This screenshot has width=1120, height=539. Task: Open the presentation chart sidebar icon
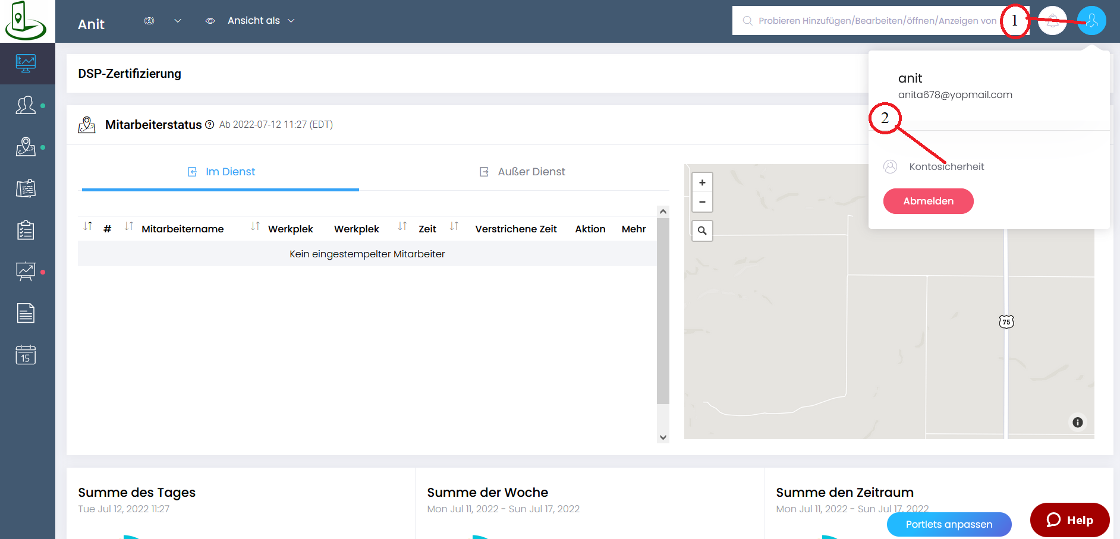point(26,272)
